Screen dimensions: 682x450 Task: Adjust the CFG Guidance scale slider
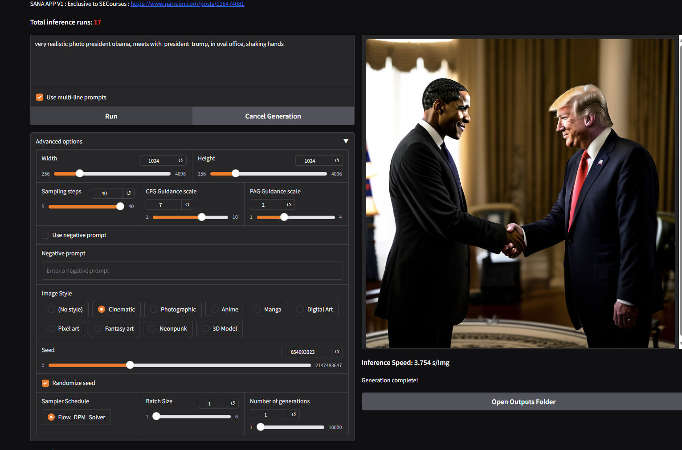point(190,217)
